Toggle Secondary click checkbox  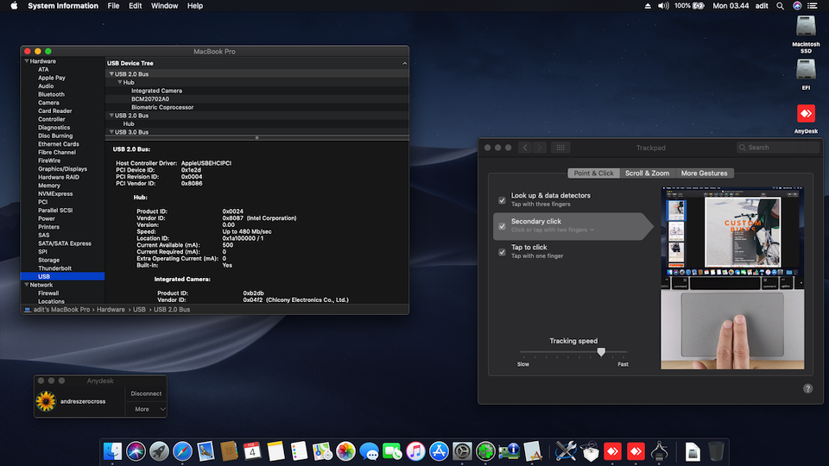click(x=502, y=226)
